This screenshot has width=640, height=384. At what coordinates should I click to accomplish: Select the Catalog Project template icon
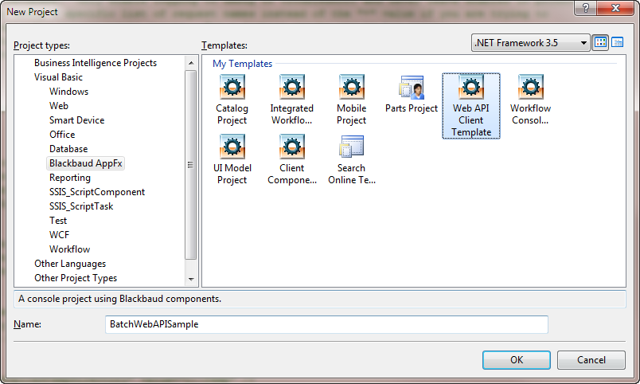tap(232, 88)
